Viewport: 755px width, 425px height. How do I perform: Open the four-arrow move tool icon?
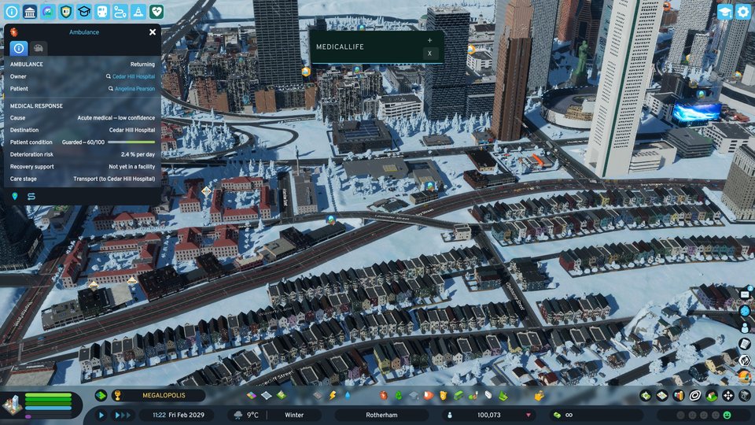(728, 396)
